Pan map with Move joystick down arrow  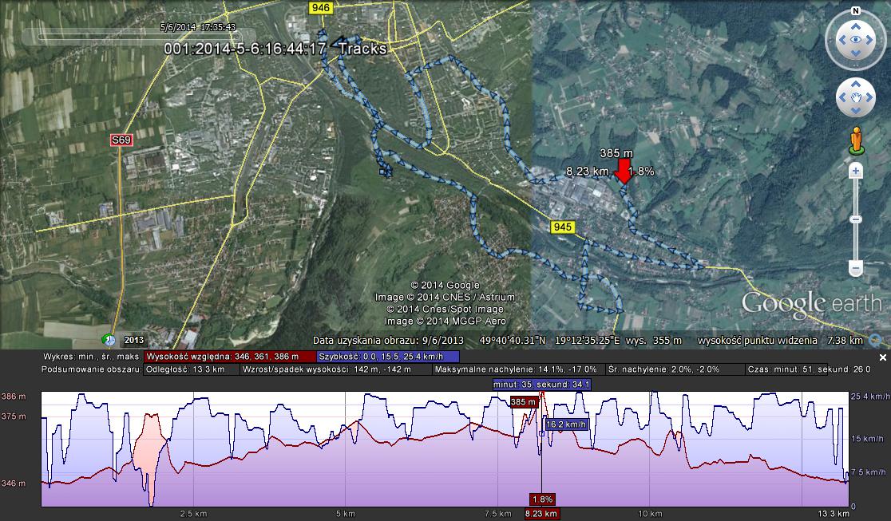(855, 112)
